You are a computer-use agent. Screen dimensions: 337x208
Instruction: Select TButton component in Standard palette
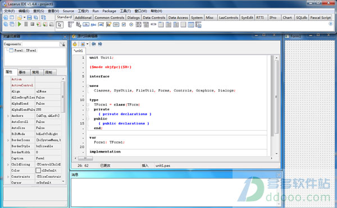pyautogui.click(x=86, y=25)
